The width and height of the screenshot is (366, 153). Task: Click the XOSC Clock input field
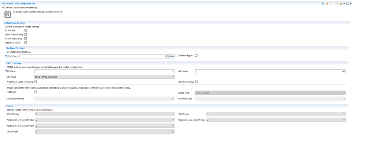click(97, 56)
